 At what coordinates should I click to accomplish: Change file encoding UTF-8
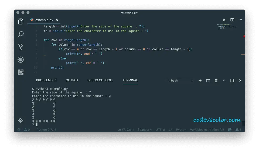pos(160,130)
